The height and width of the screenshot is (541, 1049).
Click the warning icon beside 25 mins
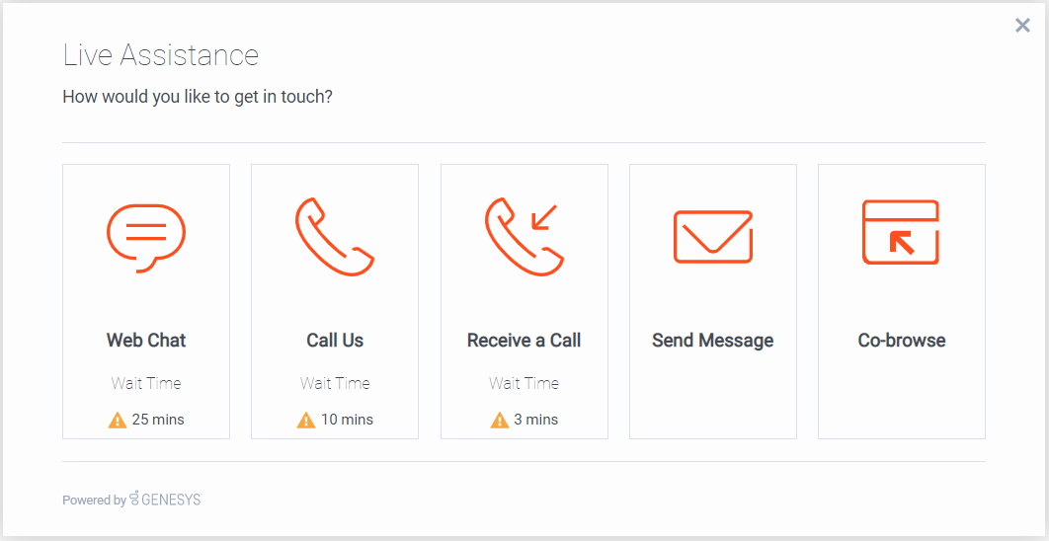click(x=118, y=420)
